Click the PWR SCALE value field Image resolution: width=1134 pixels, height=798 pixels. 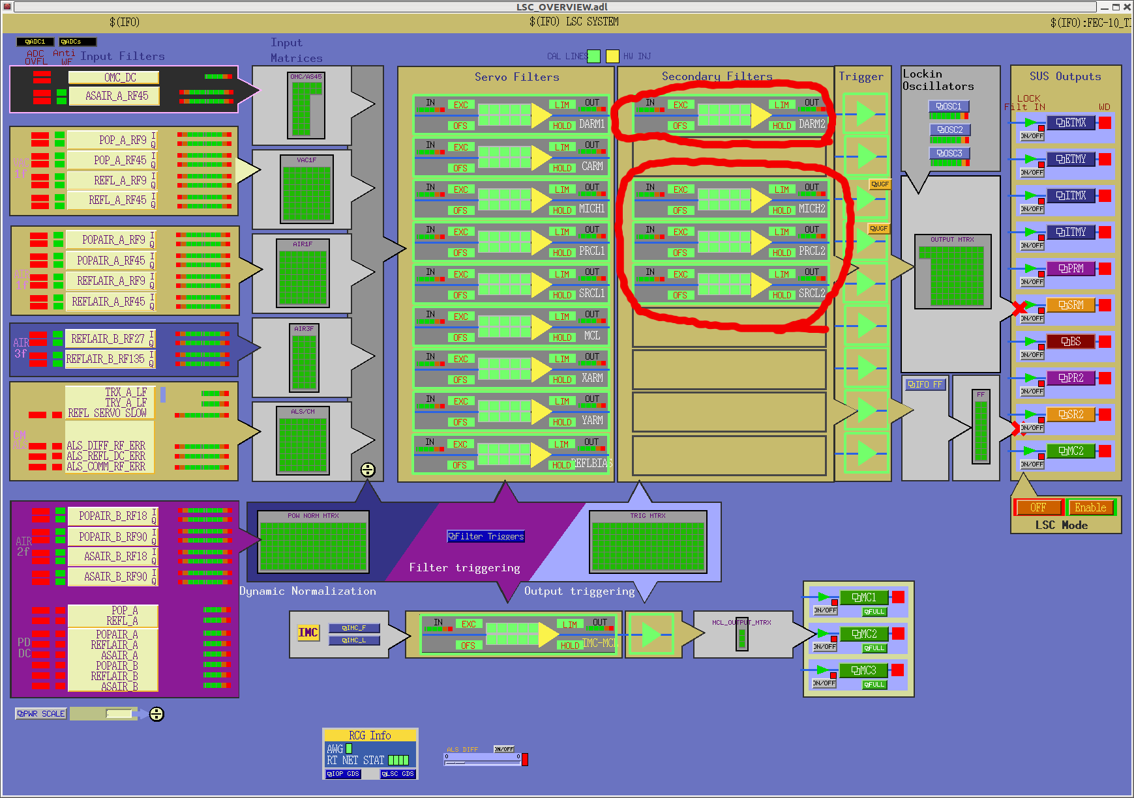coord(119,714)
